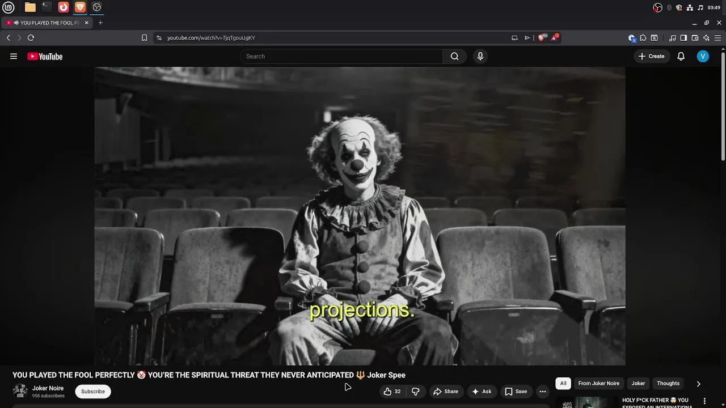
Task: Open Leo AI sparkle icon
Action: 706,37
